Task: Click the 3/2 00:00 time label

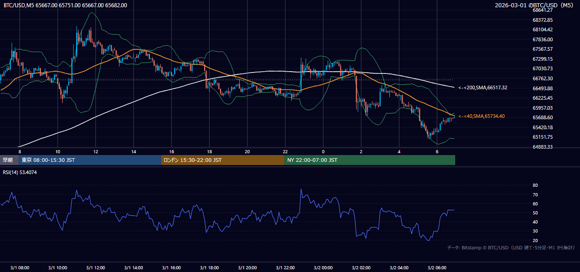Action: pos(323,268)
